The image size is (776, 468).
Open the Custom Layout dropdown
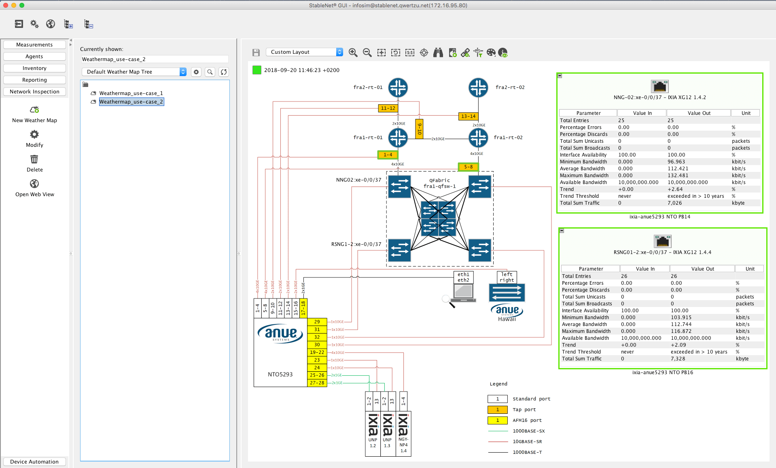click(x=305, y=52)
